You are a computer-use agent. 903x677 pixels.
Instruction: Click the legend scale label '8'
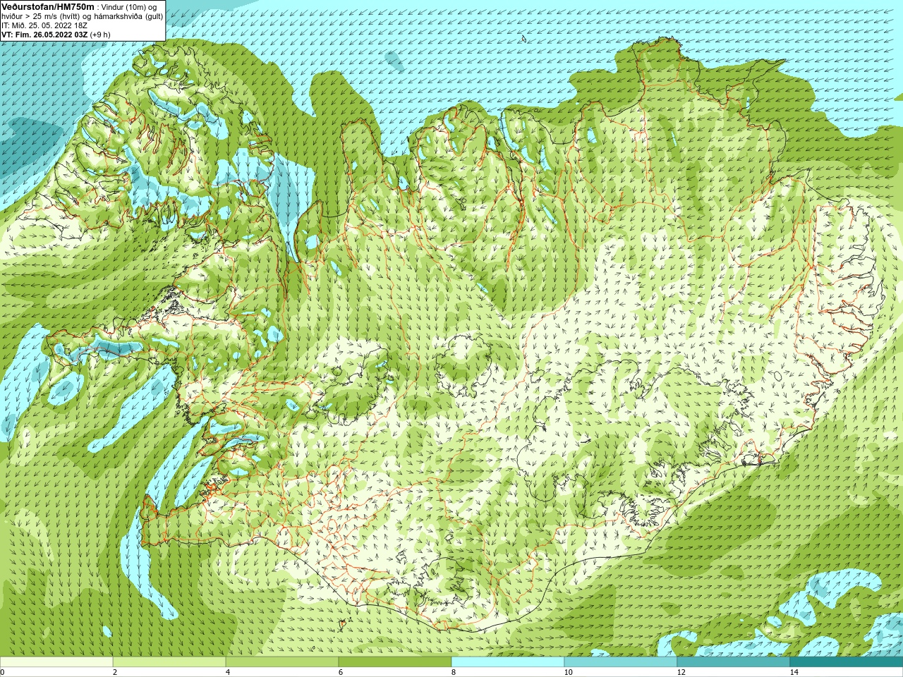click(x=454, y=672)
